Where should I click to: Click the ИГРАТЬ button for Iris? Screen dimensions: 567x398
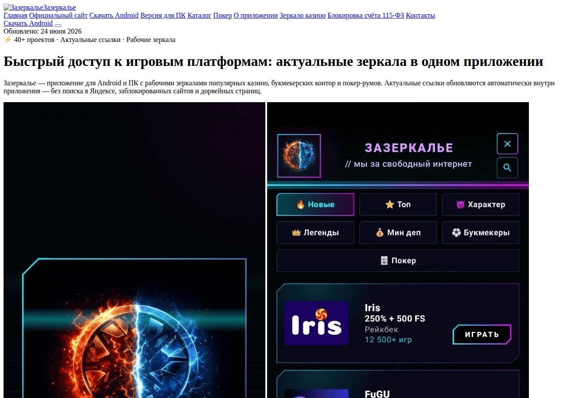pos(482,334)
